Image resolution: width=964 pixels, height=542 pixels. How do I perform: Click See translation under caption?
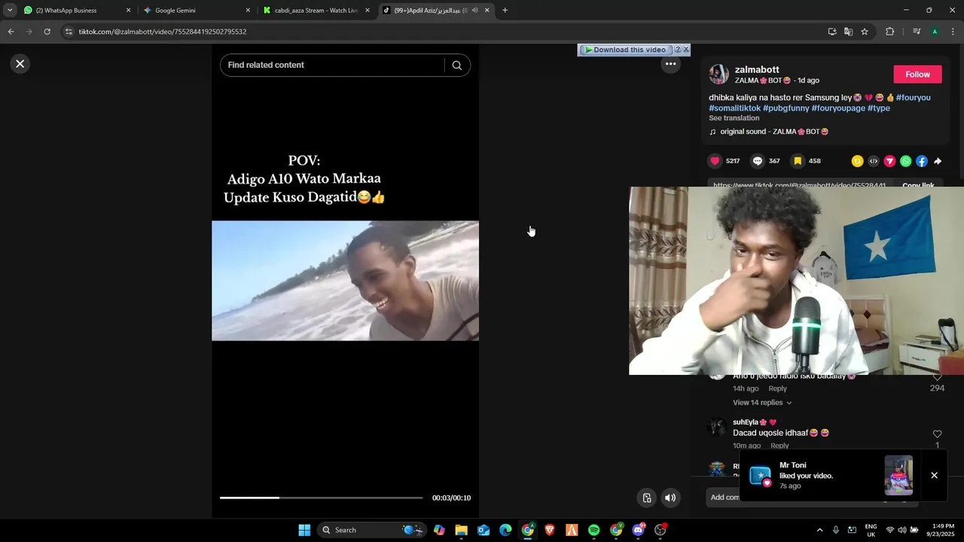pyautogui.click(x=734, y=118)
